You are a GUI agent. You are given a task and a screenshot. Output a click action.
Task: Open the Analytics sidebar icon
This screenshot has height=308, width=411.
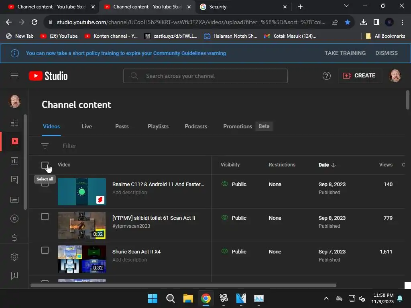14,160
